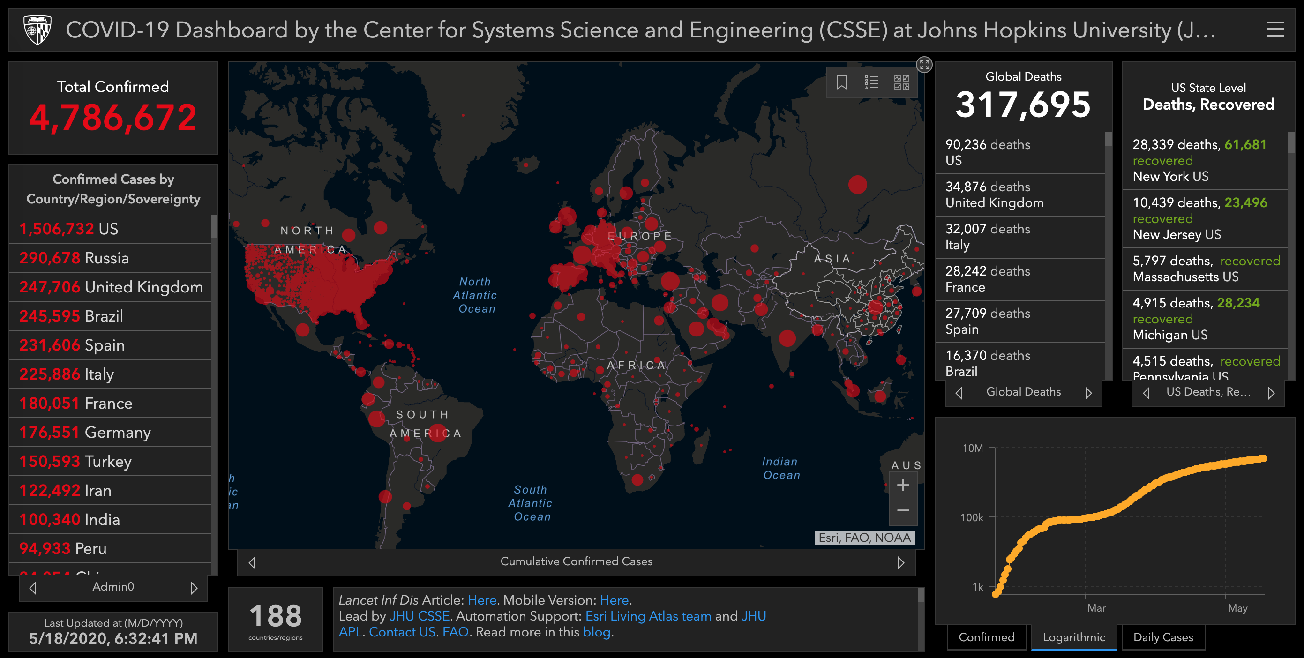Select France with 180,051 confirmed cases
The image size is (1304, 658).
(110, 404)
